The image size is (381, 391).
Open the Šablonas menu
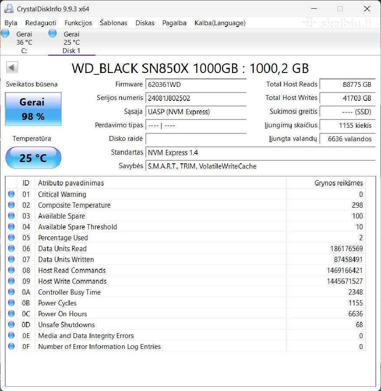tap(114, 23)
